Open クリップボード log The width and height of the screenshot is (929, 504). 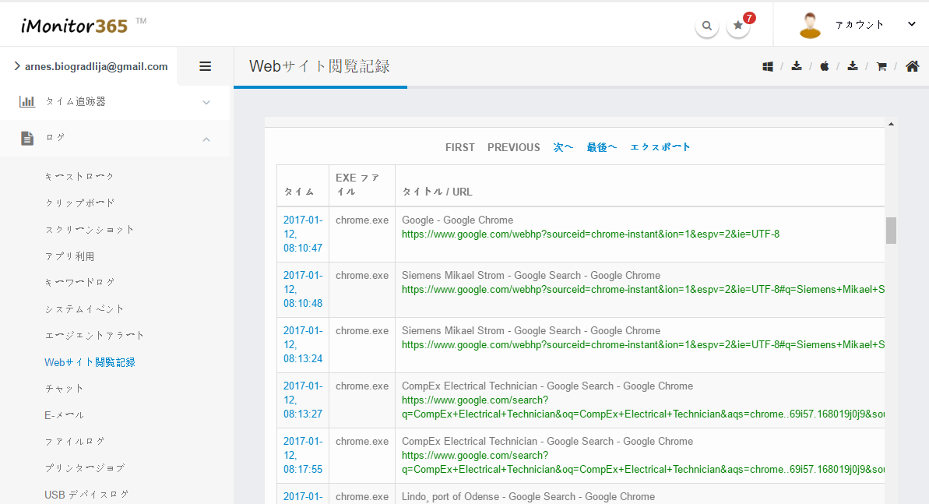80,203
